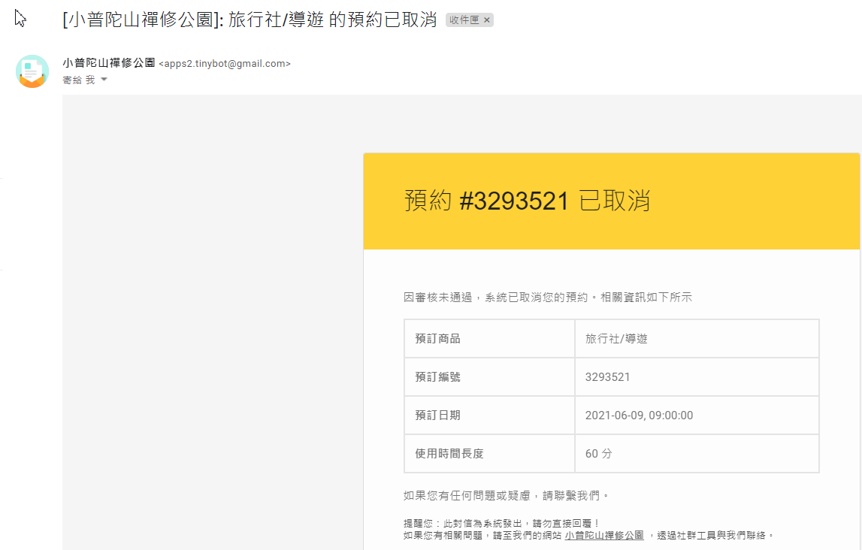Select the date value 2021-06-09, 09:00:00

(x=639, y=416)
